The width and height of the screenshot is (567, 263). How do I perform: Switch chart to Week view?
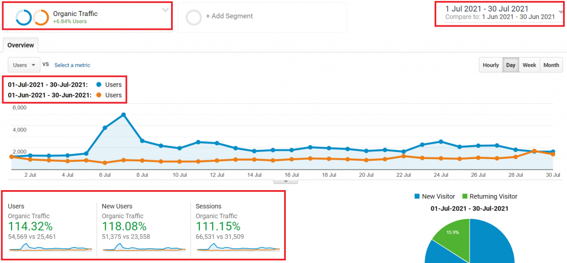pos(529,65)
